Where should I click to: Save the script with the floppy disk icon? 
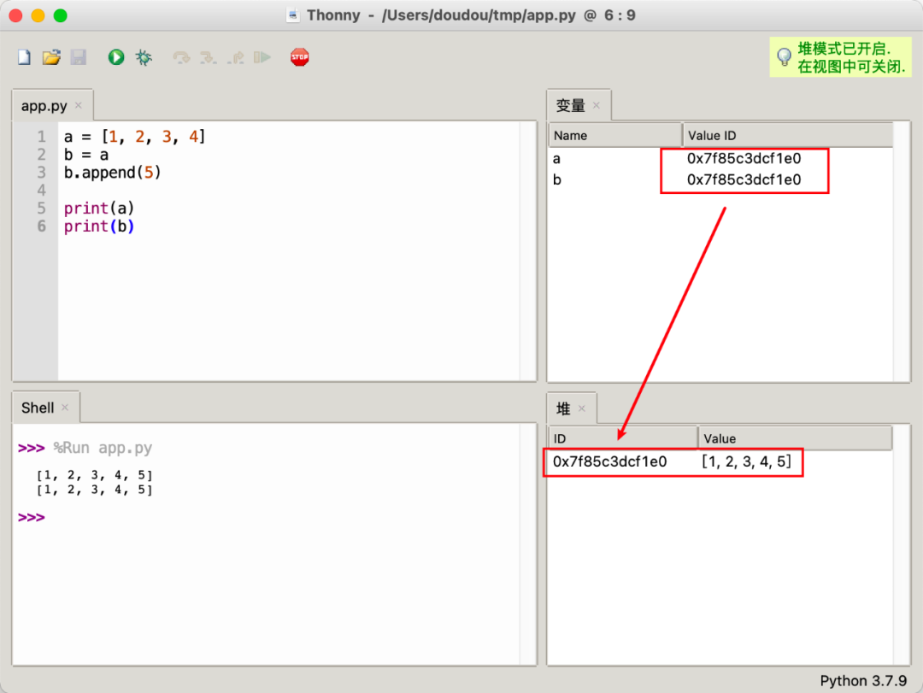pyautogui.click(x=79, y=56)
